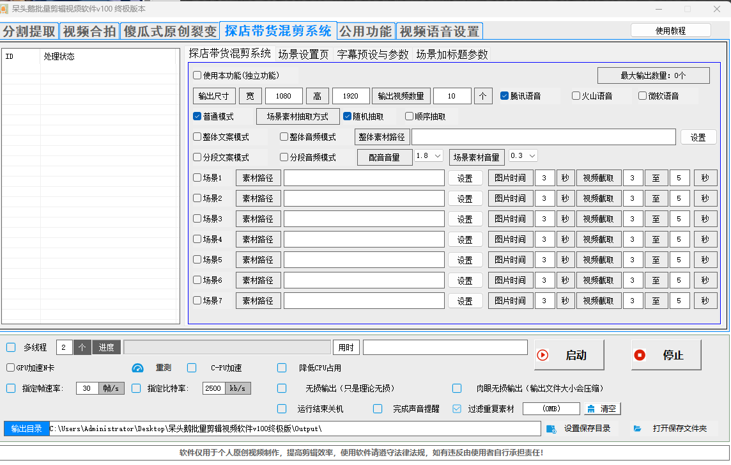Click the 启动 start button
Image resolution: width=731 pixels, height=465 pixels.
[x=569, y=355]
